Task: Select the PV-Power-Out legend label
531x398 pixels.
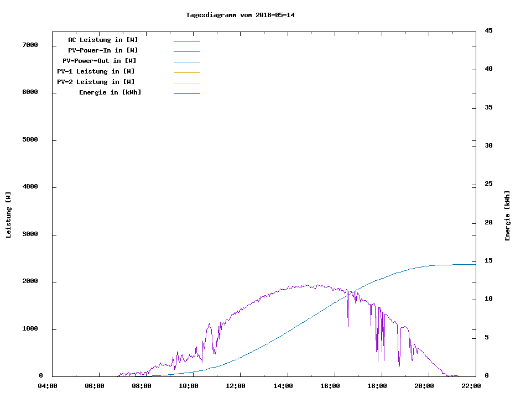Action: 100,61
